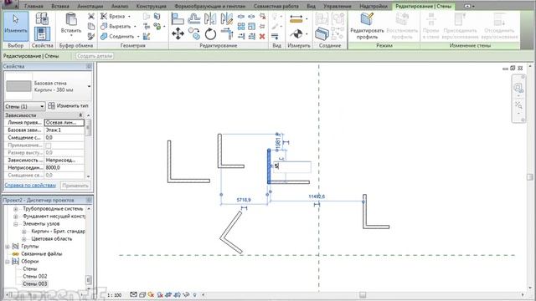Toggle the Properties palette icon in Свойства panel
This screenshot has height=301, width=536.
pos(42,33)
